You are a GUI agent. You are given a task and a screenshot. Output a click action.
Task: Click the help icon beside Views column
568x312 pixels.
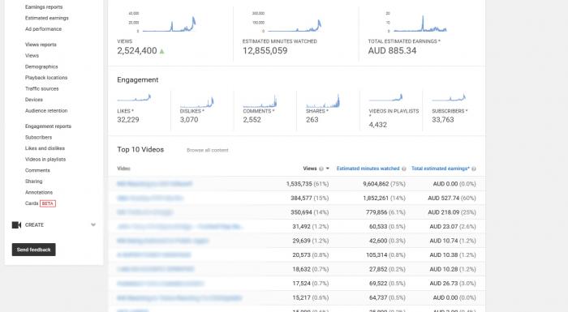[321, 169]
